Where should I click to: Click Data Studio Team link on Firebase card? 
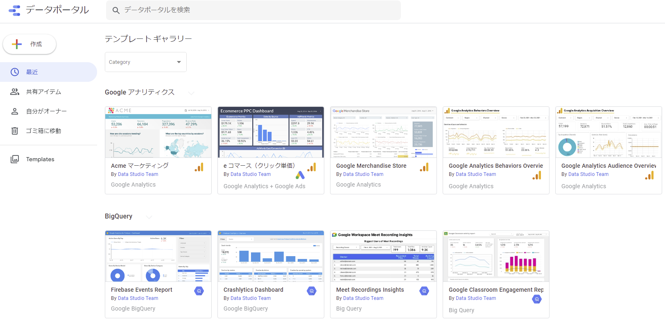point(138,298)
